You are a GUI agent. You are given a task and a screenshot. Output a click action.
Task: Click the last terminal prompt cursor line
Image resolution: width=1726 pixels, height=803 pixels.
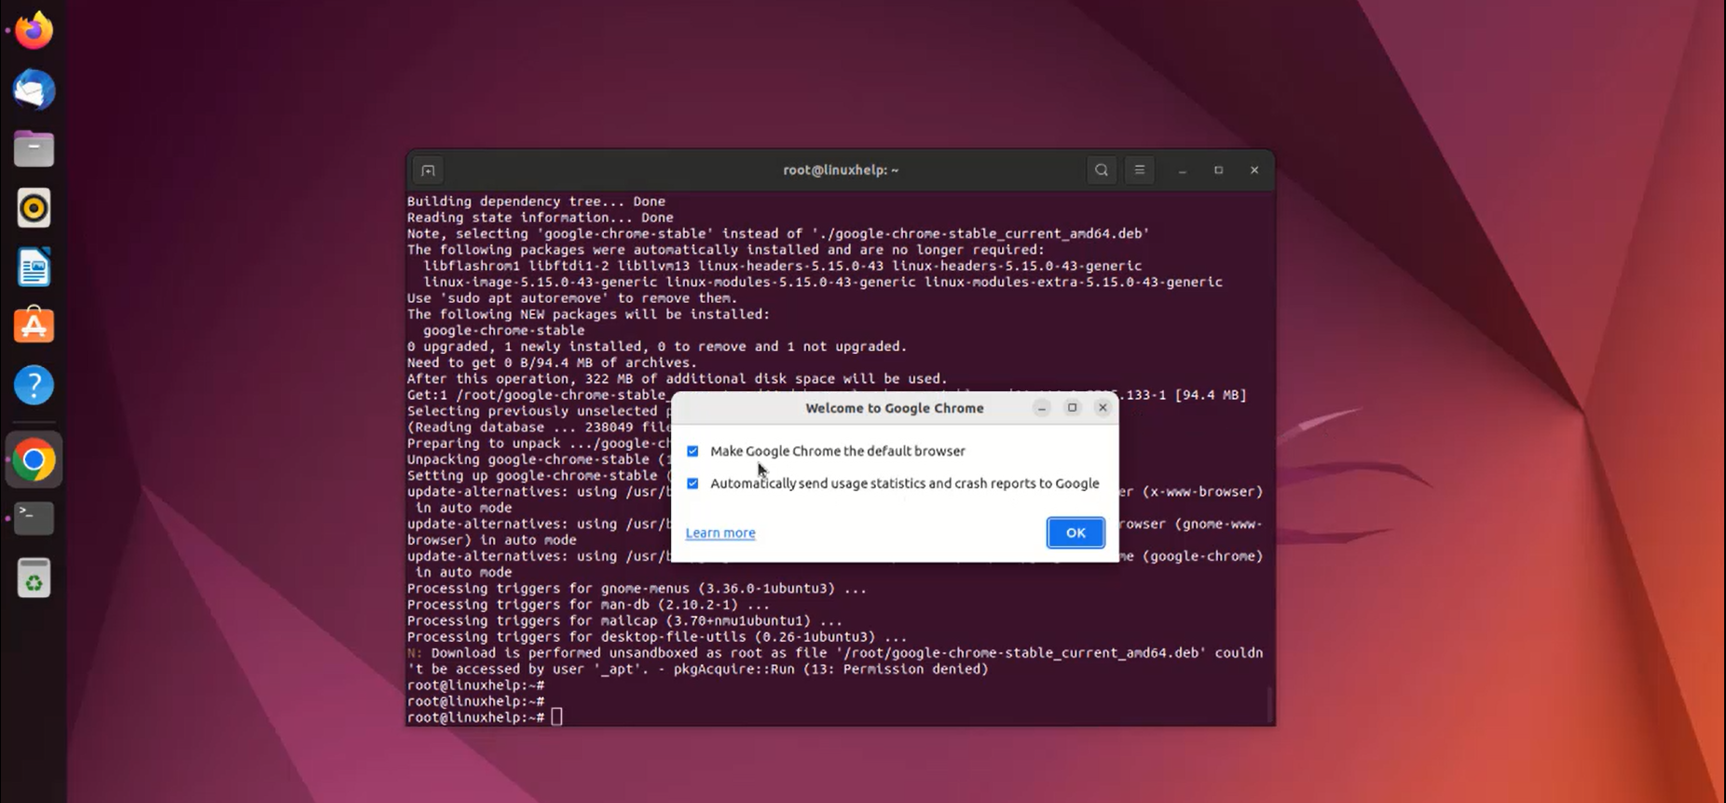click(x=485, y=717)
